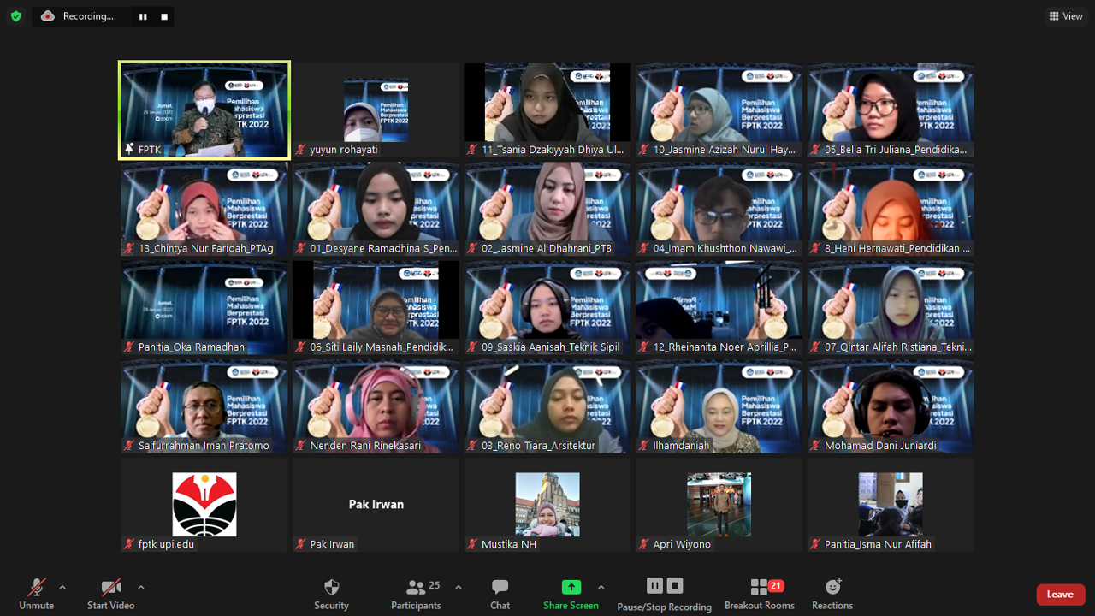Select FPTK speaker video tile
The image size is (1095, 616).
(x=204, y=110)
